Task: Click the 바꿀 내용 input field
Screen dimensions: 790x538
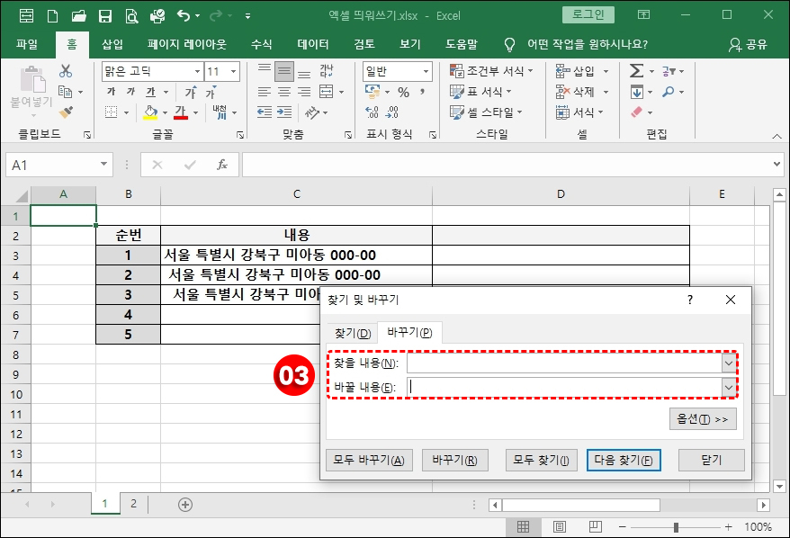Action: [565, 387]
